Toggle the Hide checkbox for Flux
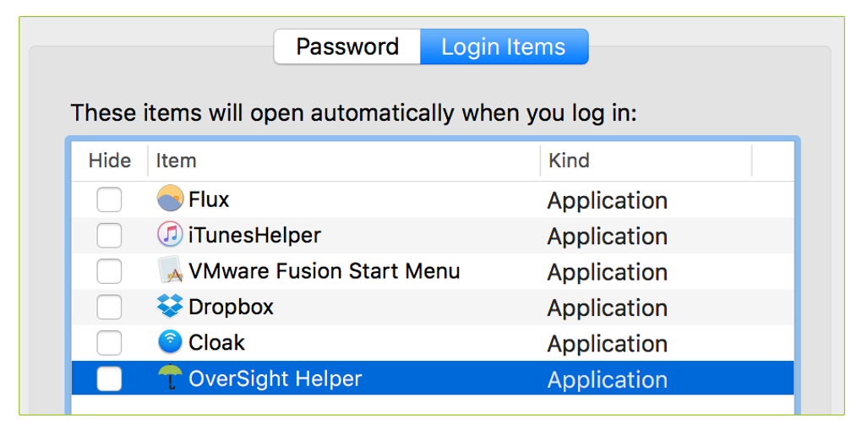 click(109, 200)
